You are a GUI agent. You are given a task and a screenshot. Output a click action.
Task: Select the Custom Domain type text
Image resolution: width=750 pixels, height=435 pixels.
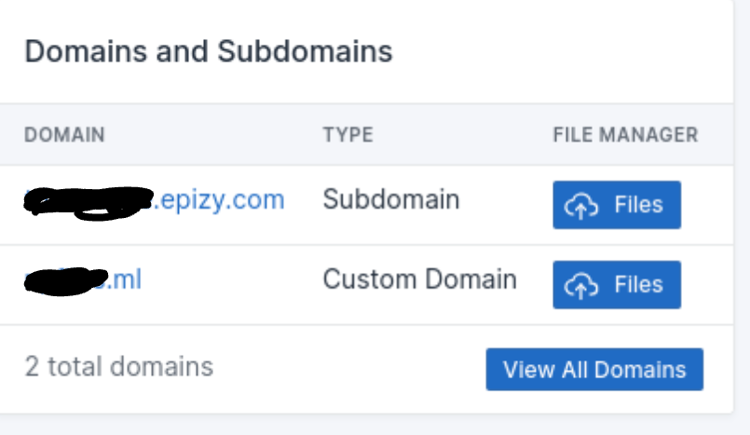coord(420,279)
